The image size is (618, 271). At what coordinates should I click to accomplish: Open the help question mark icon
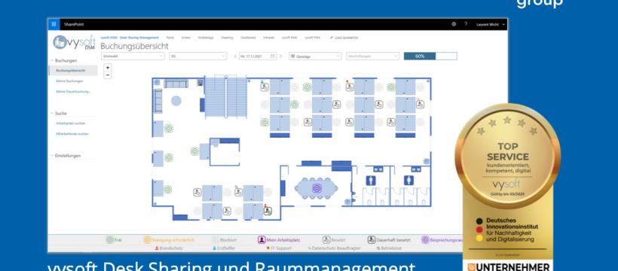click(x=466, y=24)
